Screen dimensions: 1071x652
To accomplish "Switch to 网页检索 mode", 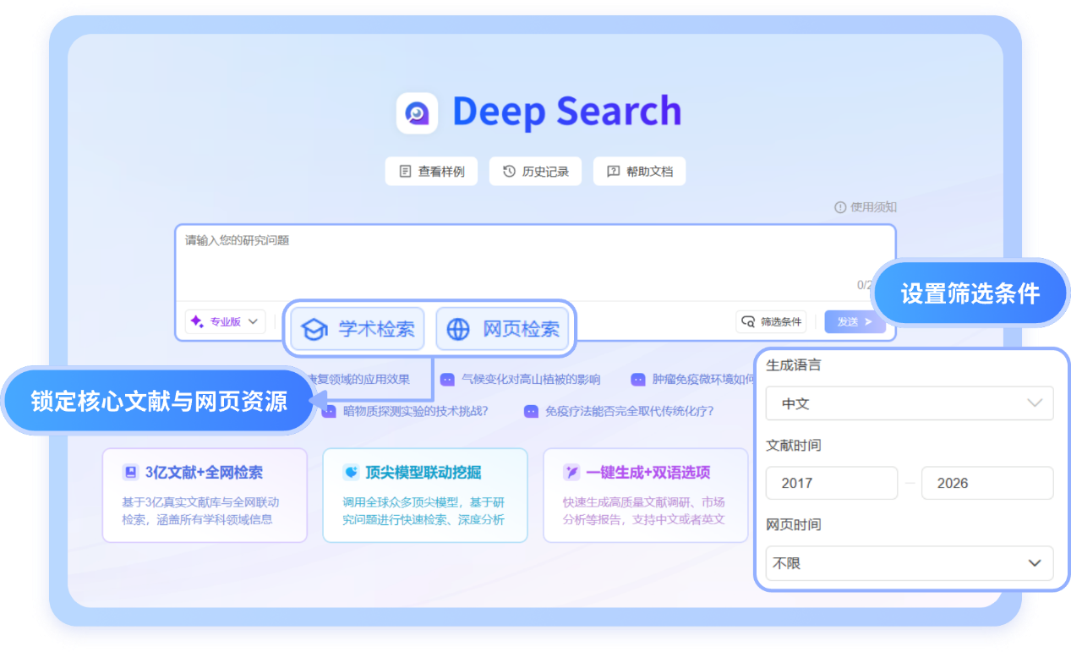I will point(504,329).
